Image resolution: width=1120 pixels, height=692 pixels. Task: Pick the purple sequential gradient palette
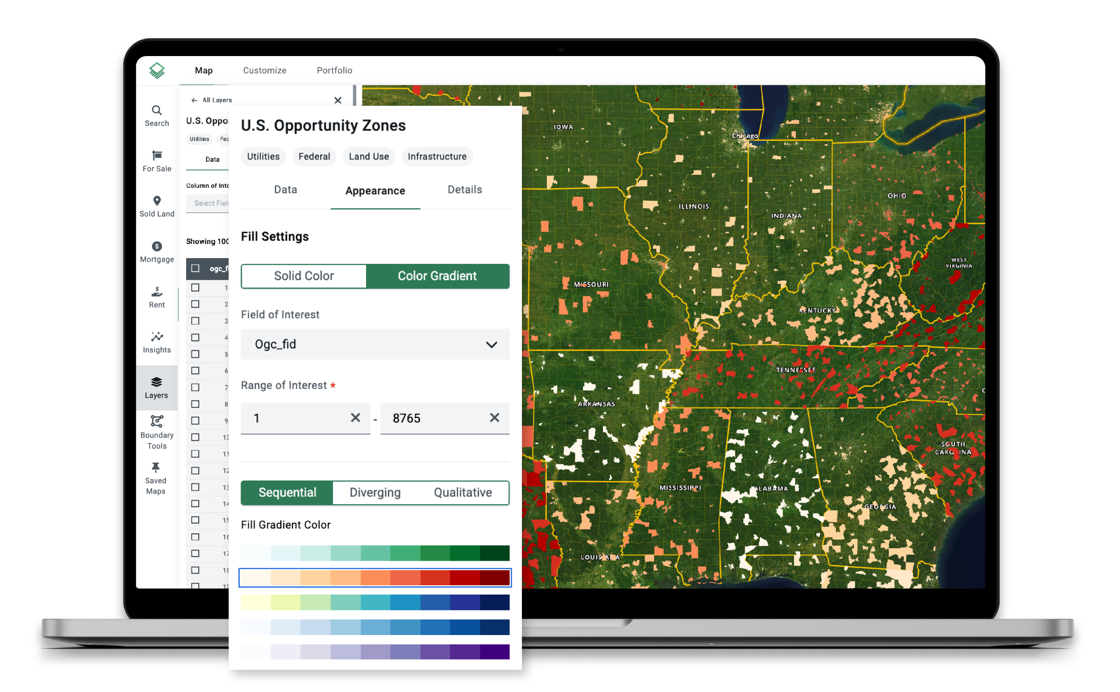tap(375, 652)
